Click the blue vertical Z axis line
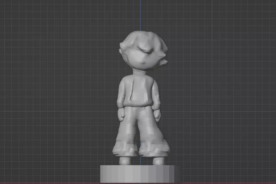This screenshot has width=276, height=184. (141, 15)
